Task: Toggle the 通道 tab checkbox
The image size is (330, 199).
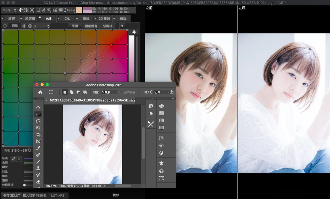Action: click(x=3, y=19)
